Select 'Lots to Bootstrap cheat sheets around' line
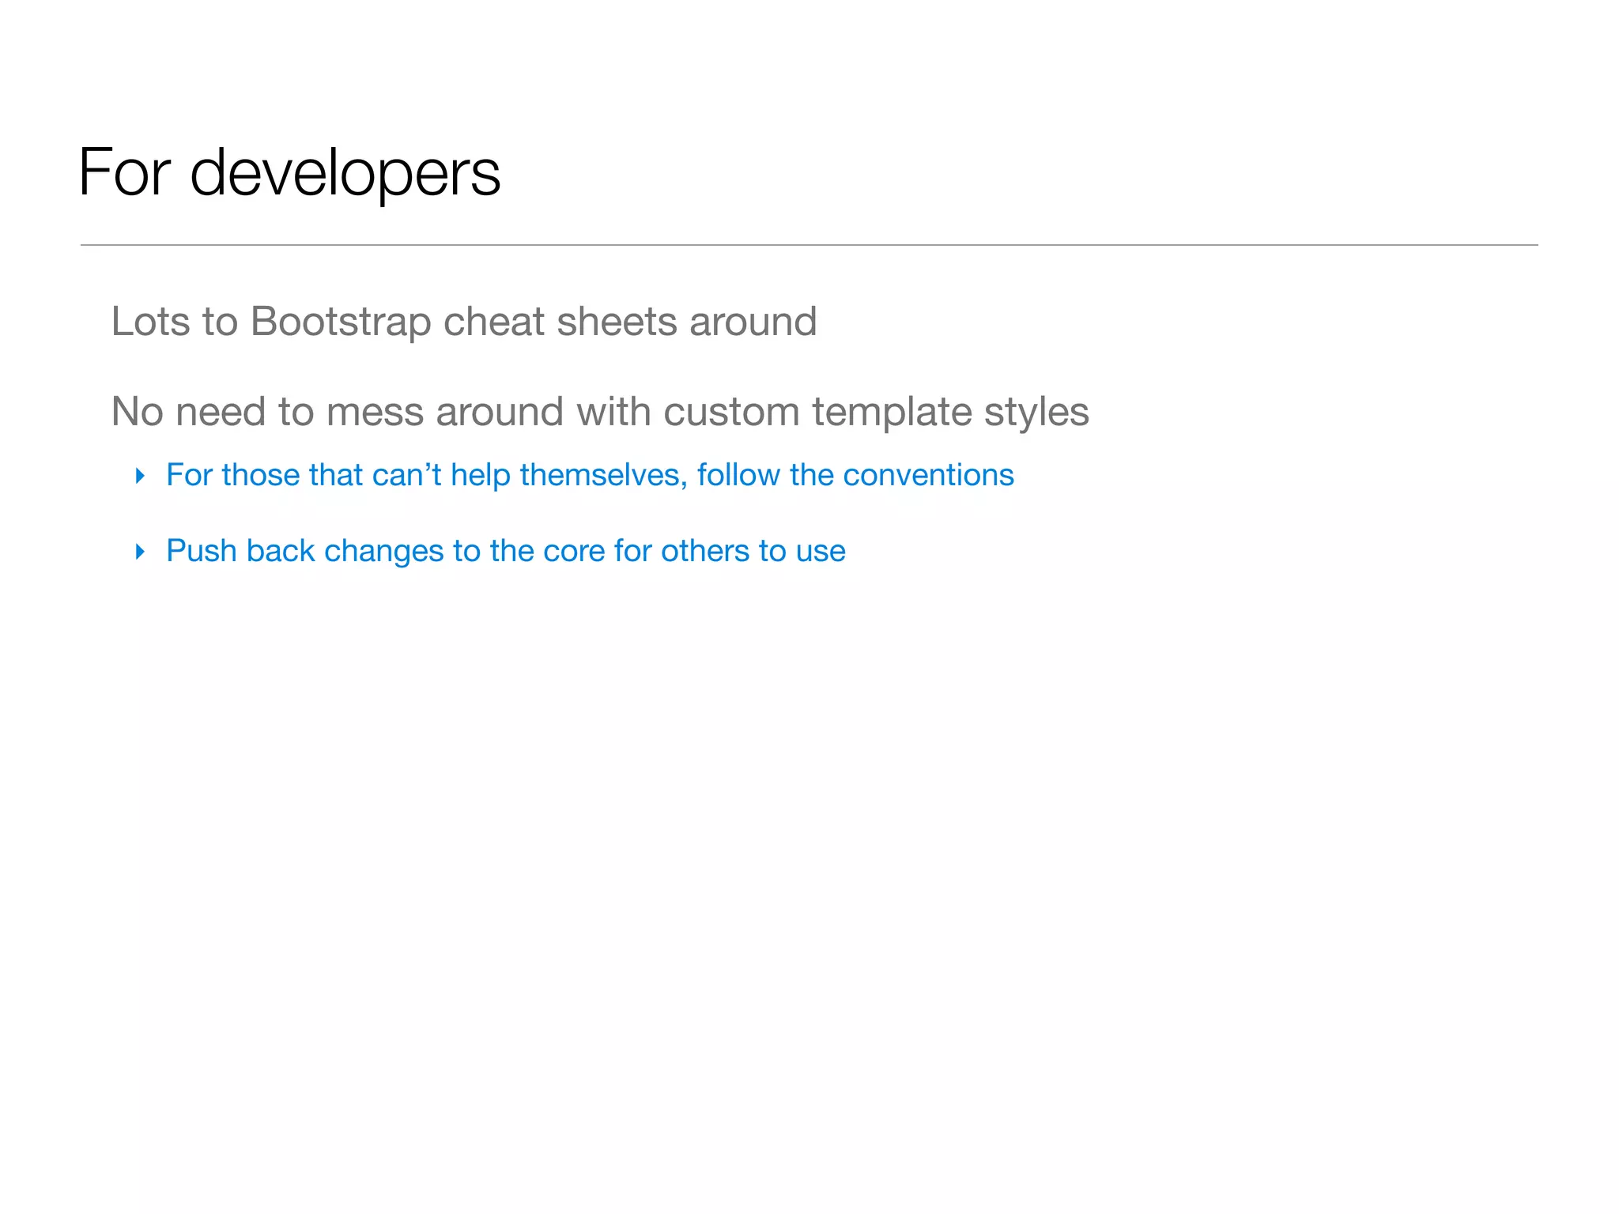 pyautogui.click(x=464, y=322)
